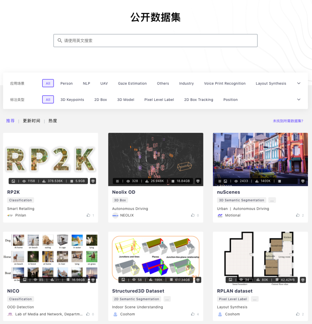Click the point cloud icon on Neolix OD card
The image size is (312, 324).
click(x=117, y=181)
